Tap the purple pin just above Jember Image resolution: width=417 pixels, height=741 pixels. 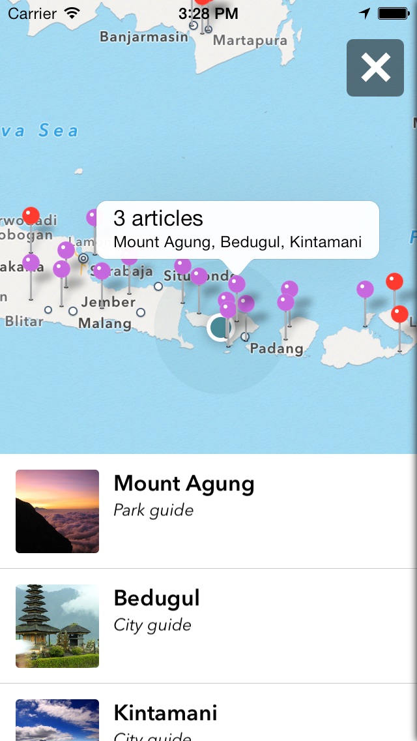(x=102, y=271)
